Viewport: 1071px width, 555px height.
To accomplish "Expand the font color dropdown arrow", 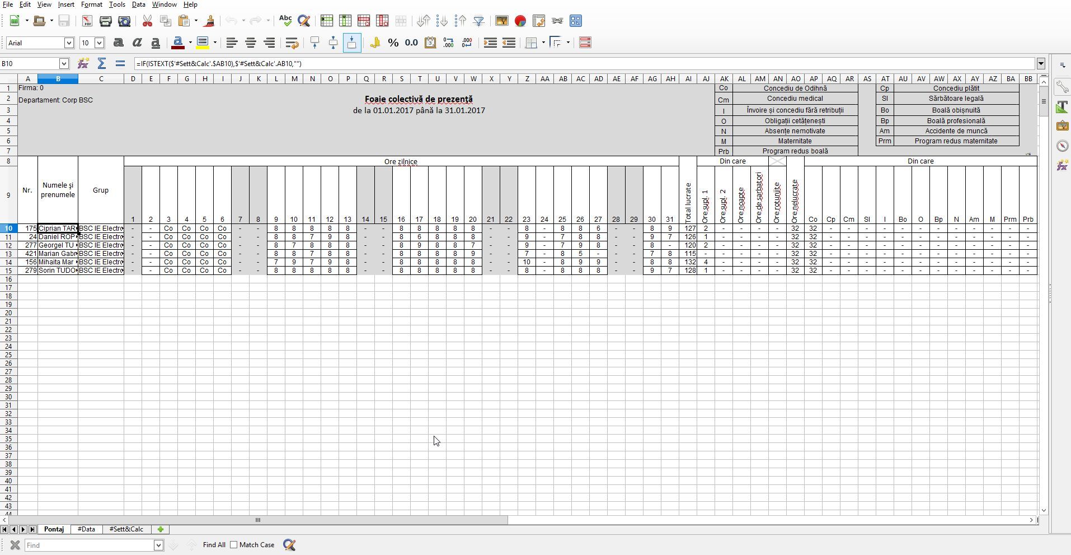I will point(190,43).
